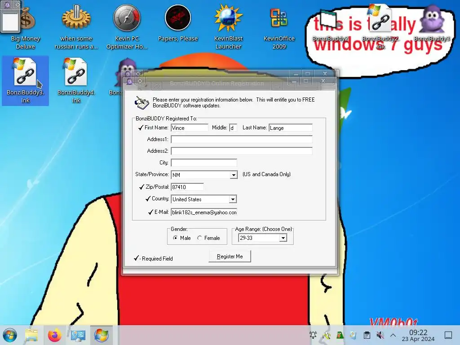The height and width of the screenshot is (345, 460).
Task: Open the clipboard tray icon
Action: click(367, 335)
